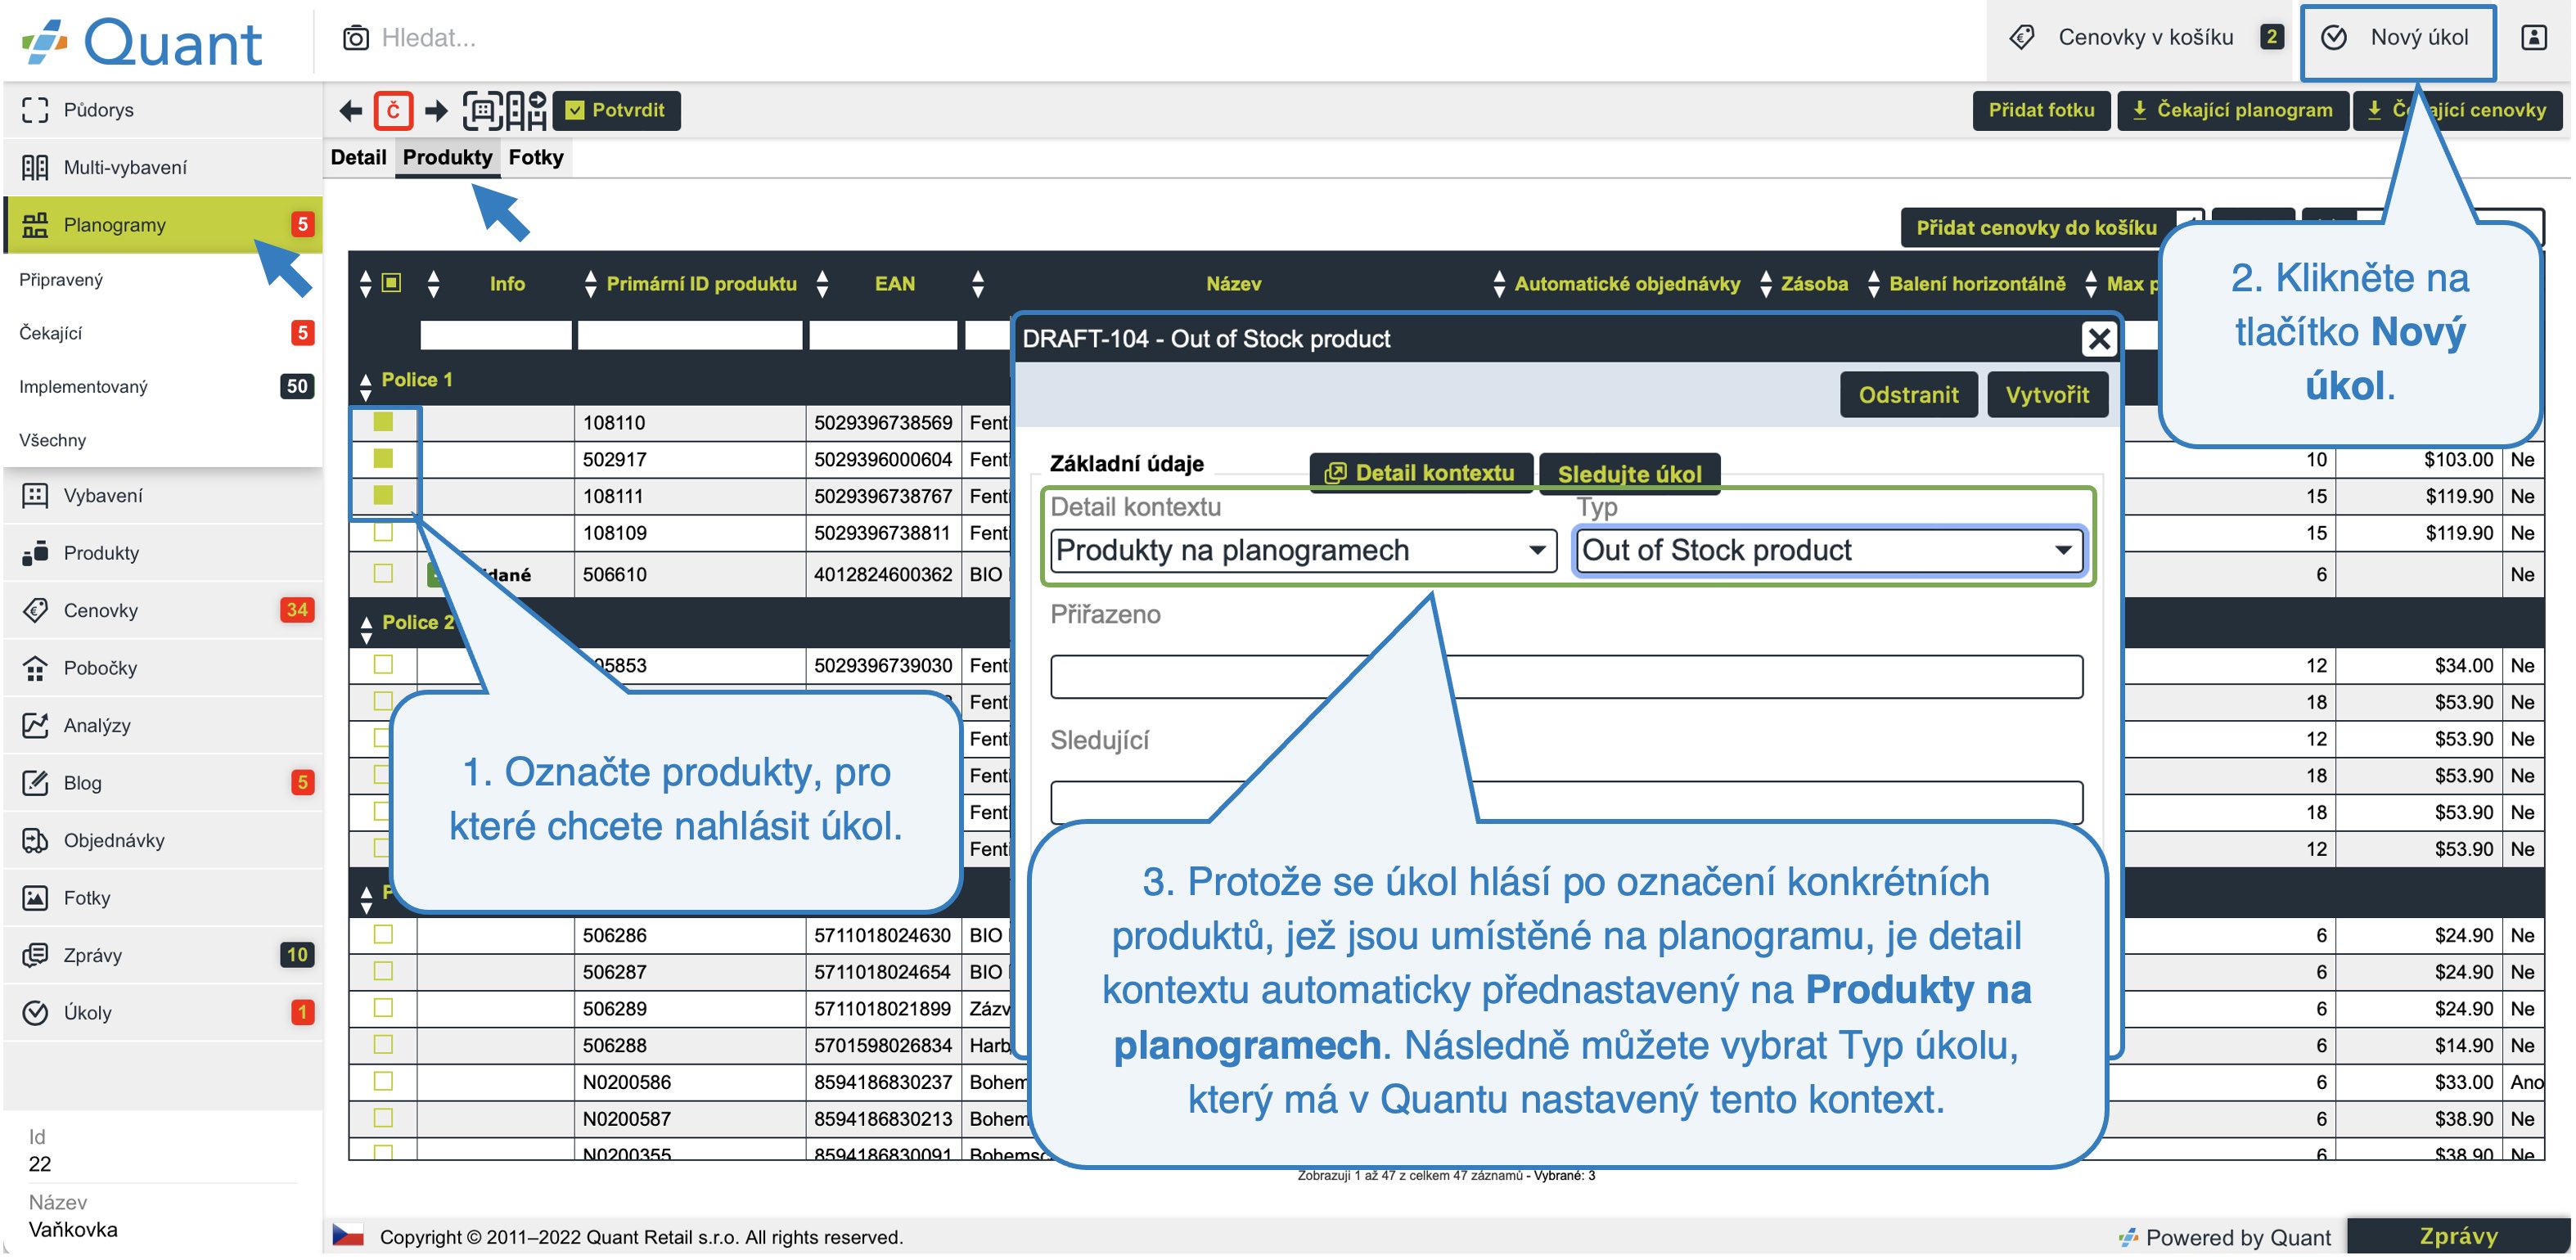
Task: Open Pobočky in the sidebar
Action: click(x=163, y=668)
